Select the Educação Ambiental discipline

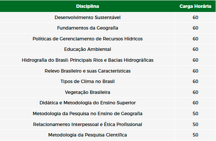tap(88, 49)
